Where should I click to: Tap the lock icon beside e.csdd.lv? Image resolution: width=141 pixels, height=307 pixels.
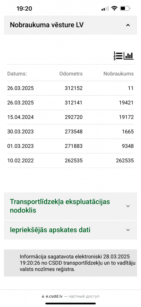pyautogui.click(x=43, y=296)
